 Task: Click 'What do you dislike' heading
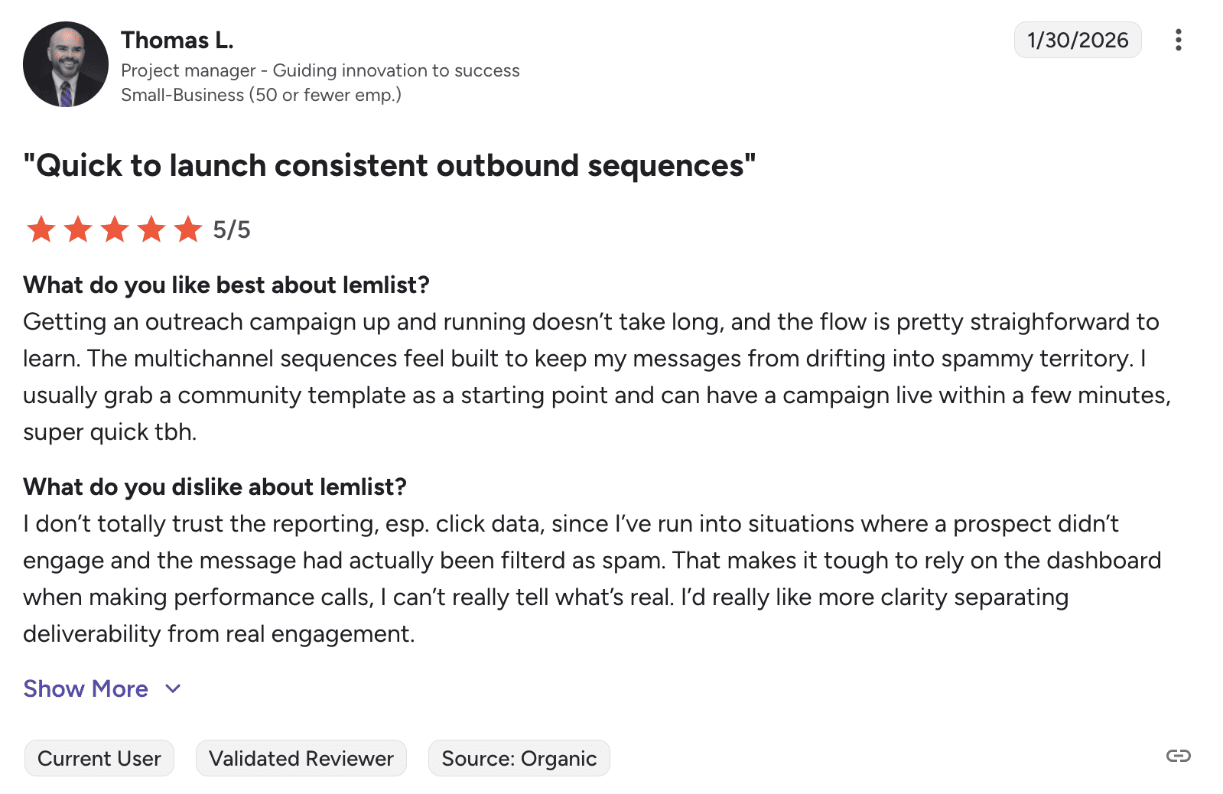[x=215, y=486]
